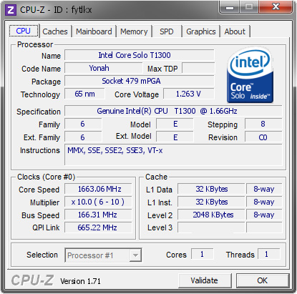Screen dimensions: 297x294
Task: Click the Specification field Genuine Intel(R) CPU T1300
Action: click(173, 111)
